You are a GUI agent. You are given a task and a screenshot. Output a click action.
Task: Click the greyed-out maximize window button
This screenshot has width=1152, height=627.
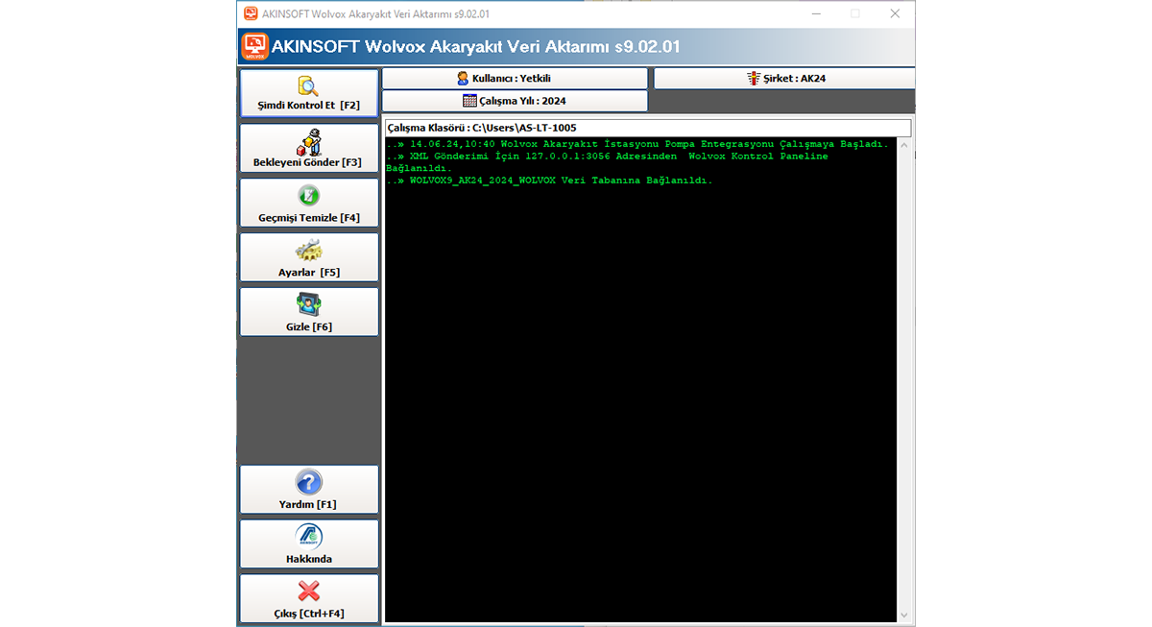(855, 13)
